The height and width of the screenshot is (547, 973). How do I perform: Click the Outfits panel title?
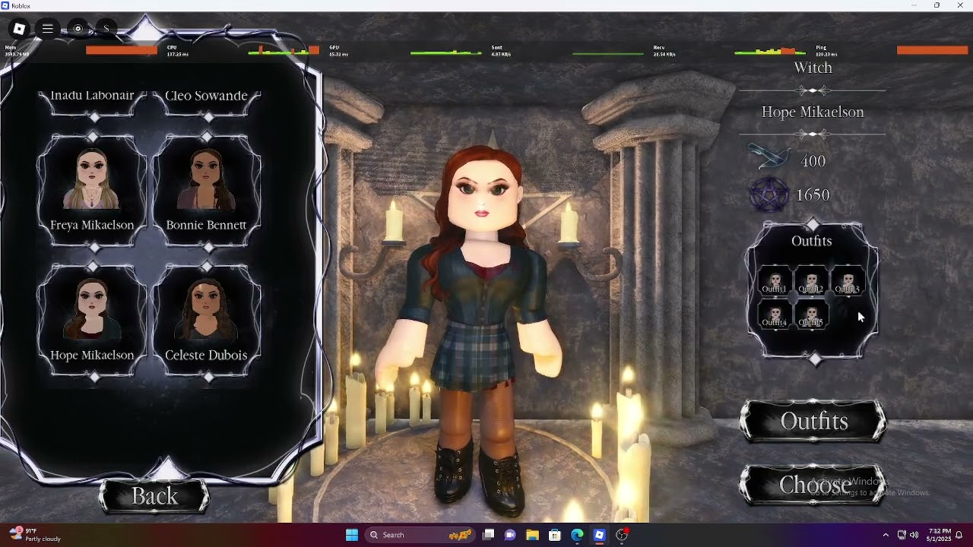[x=811, y=241]
